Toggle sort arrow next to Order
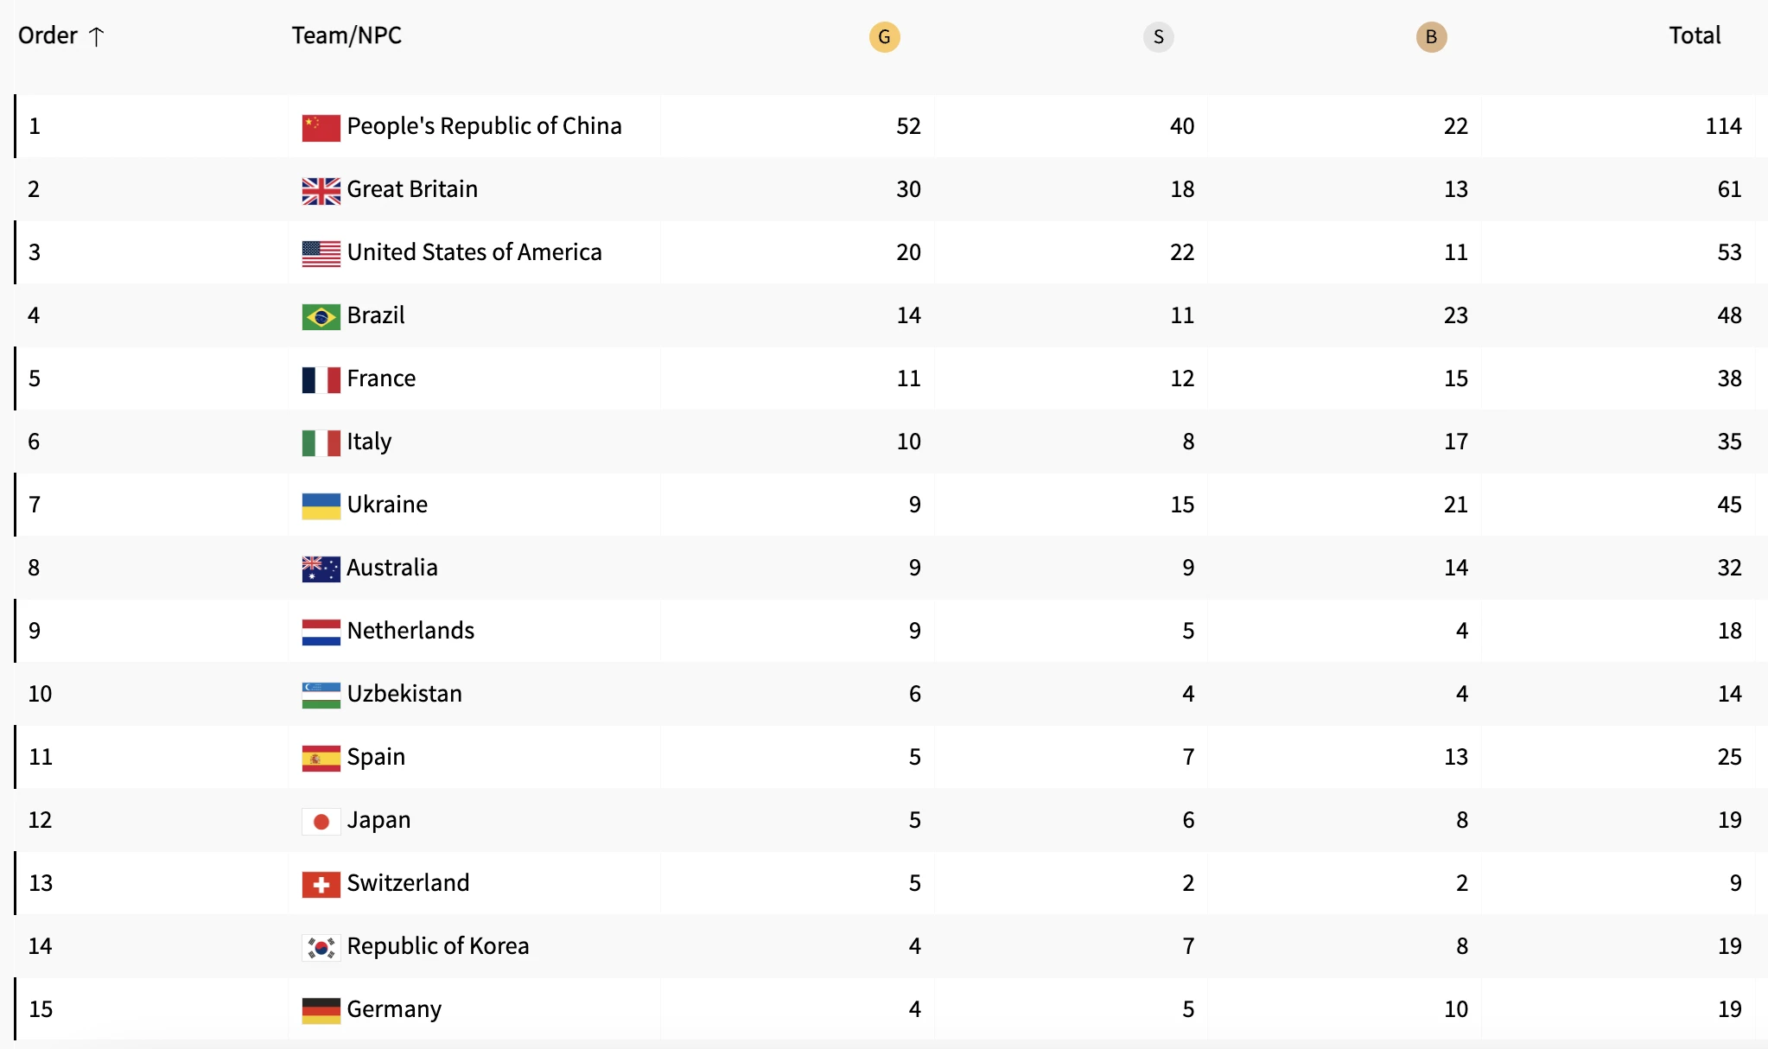This screenshot has width=1768, height=1049. (97, 36)
